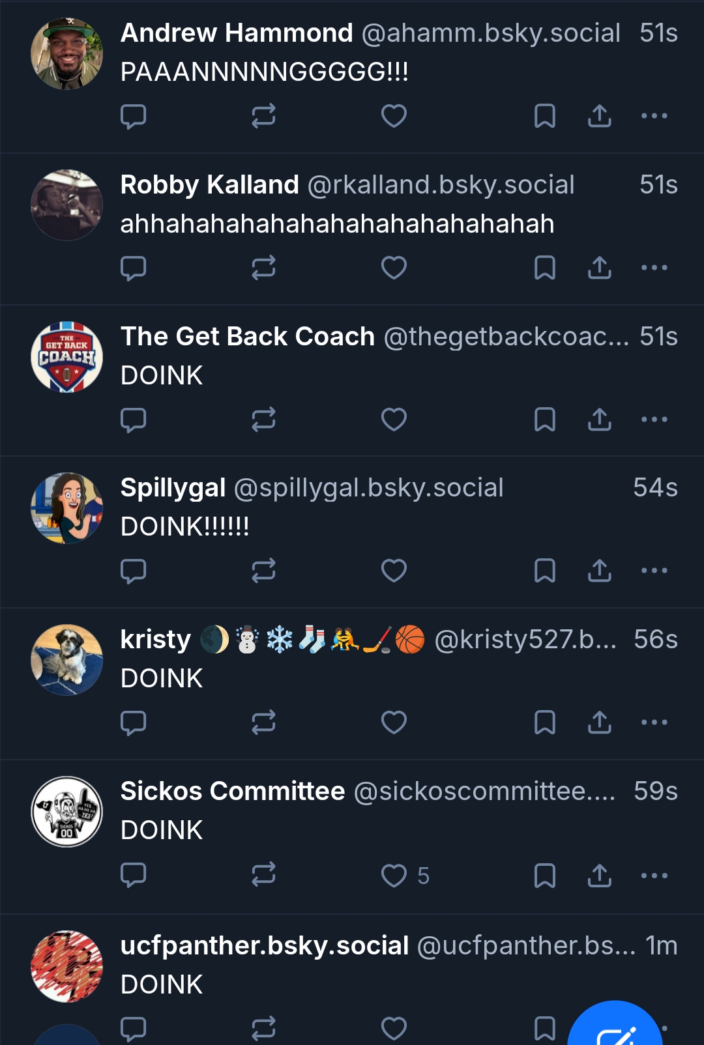The width and height of the screenshot is (704, 1045).
Task: Reply to Andrew Hammond's post
Action: tap(133, 117)
